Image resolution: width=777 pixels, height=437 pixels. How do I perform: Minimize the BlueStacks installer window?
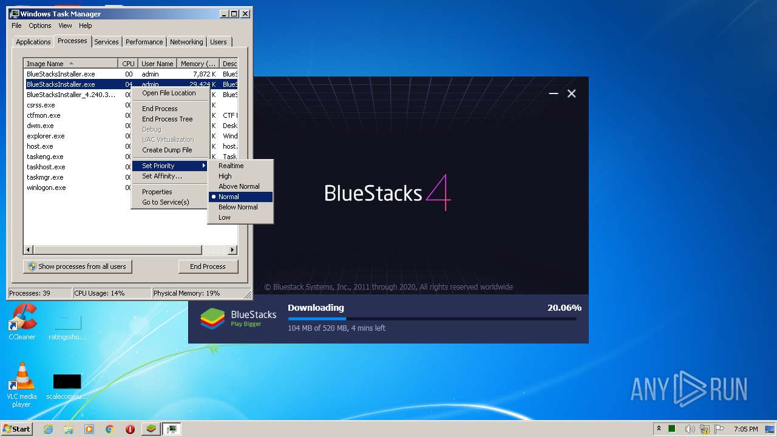[x=553, y=93]
